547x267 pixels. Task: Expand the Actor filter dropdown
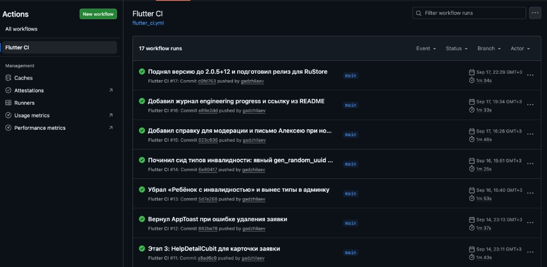tap(520, 49)
